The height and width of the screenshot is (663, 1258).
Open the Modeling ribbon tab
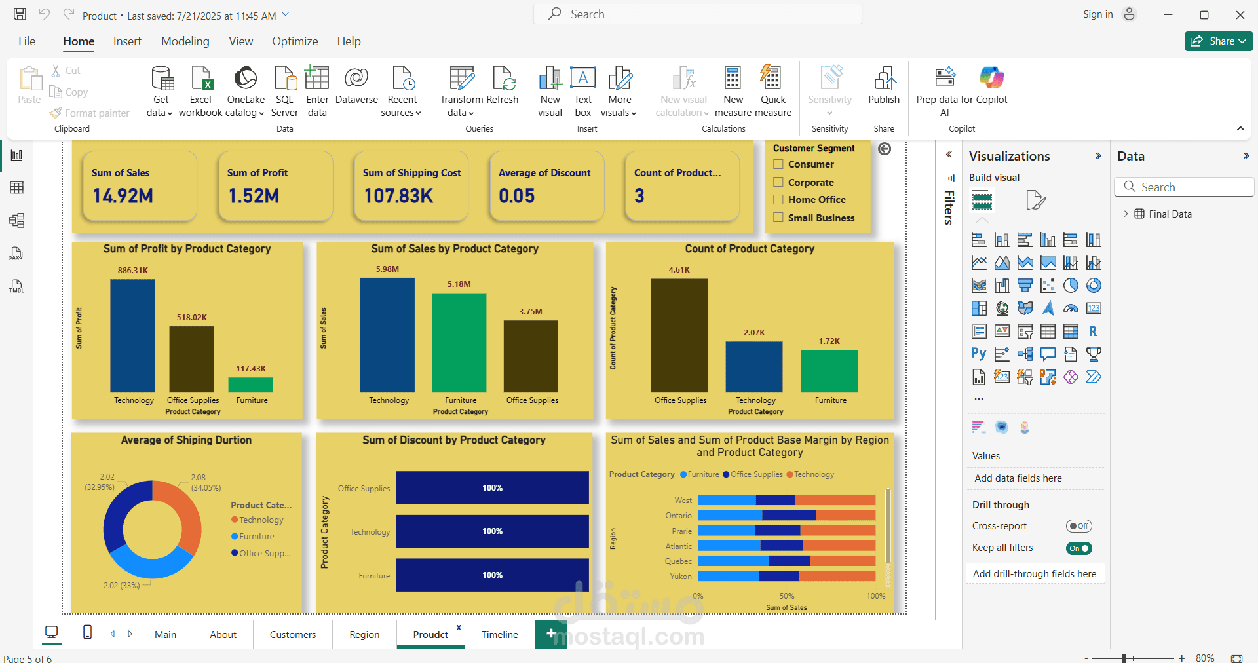(x=185, y=41)
